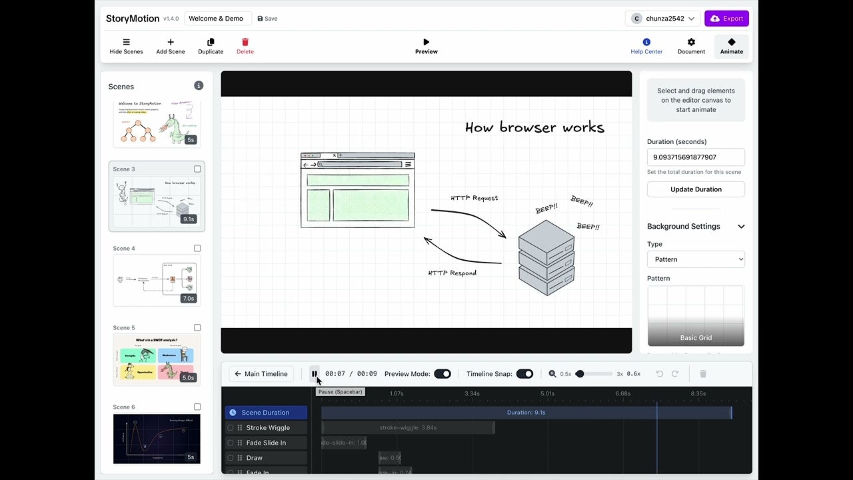
Task: Add a new scene with plus icon
Action: [x=171, y=42]
